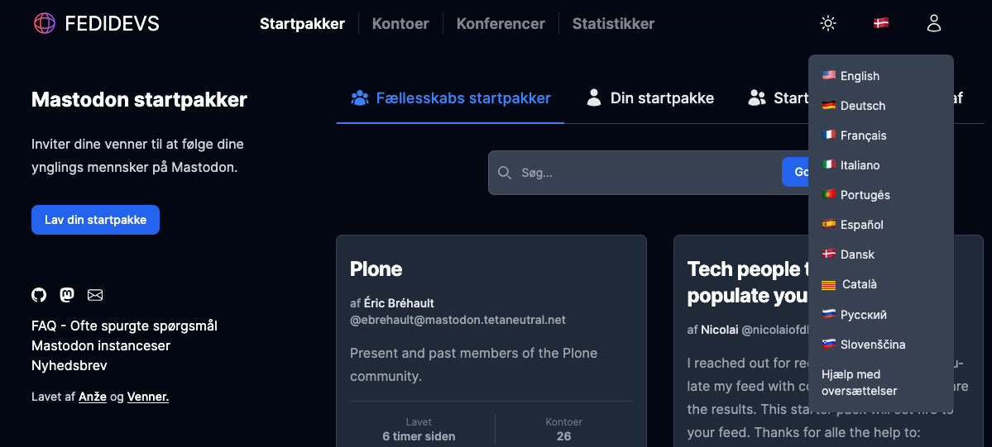Select Slovenščina language option
The image size is (992, 447).
click(872, 345)
